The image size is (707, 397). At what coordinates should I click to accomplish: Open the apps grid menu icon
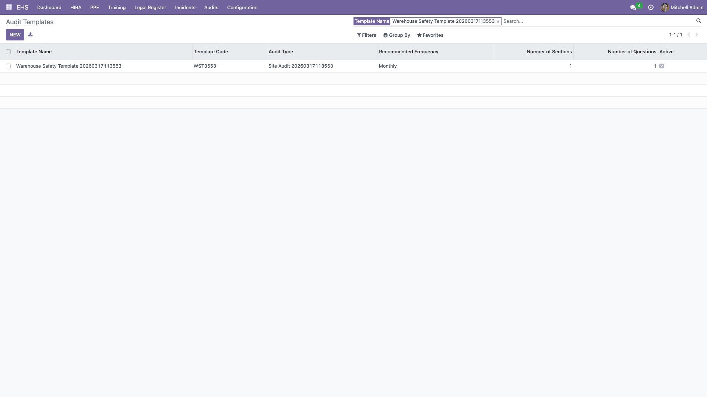[x=9, y=7]
